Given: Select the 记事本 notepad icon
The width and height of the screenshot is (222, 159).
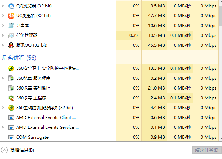Looking at the screenshot, I should coord(11,26).
